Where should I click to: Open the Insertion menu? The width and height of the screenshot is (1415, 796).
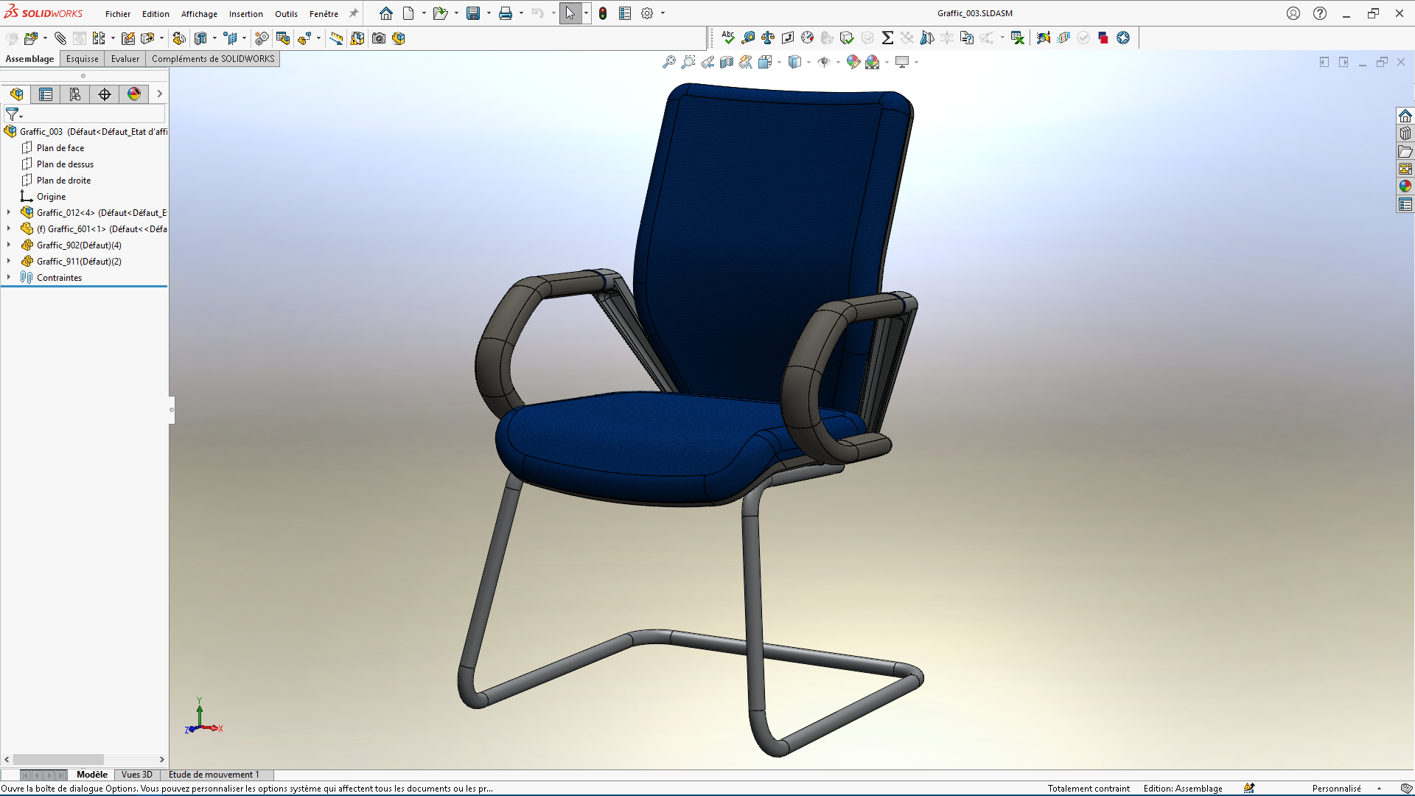click(246, 14)
